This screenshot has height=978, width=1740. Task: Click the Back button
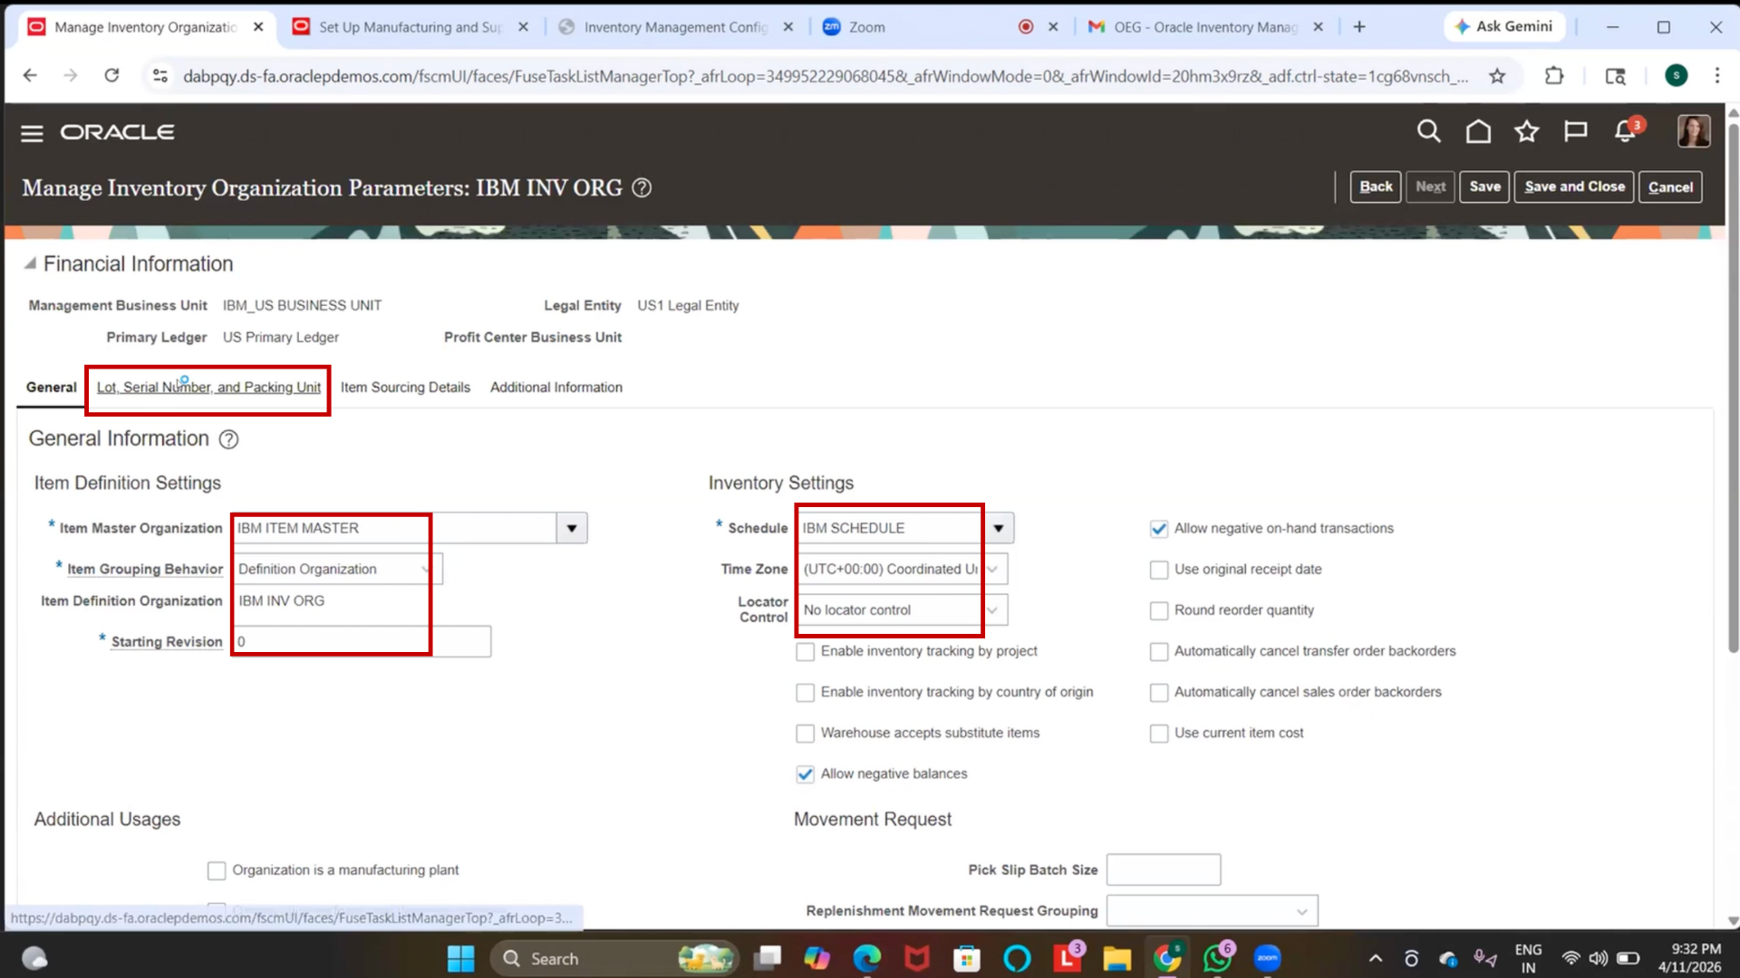point(1375,187)
